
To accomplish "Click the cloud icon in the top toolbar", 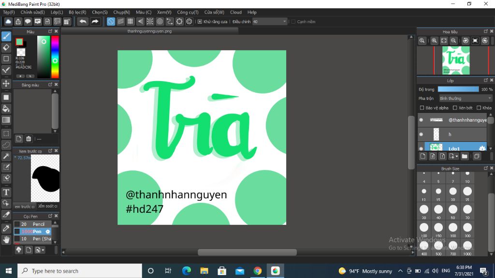I will [x=8, y=21].
